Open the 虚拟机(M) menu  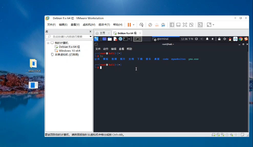pyautogui.click(x=89, y=24)
